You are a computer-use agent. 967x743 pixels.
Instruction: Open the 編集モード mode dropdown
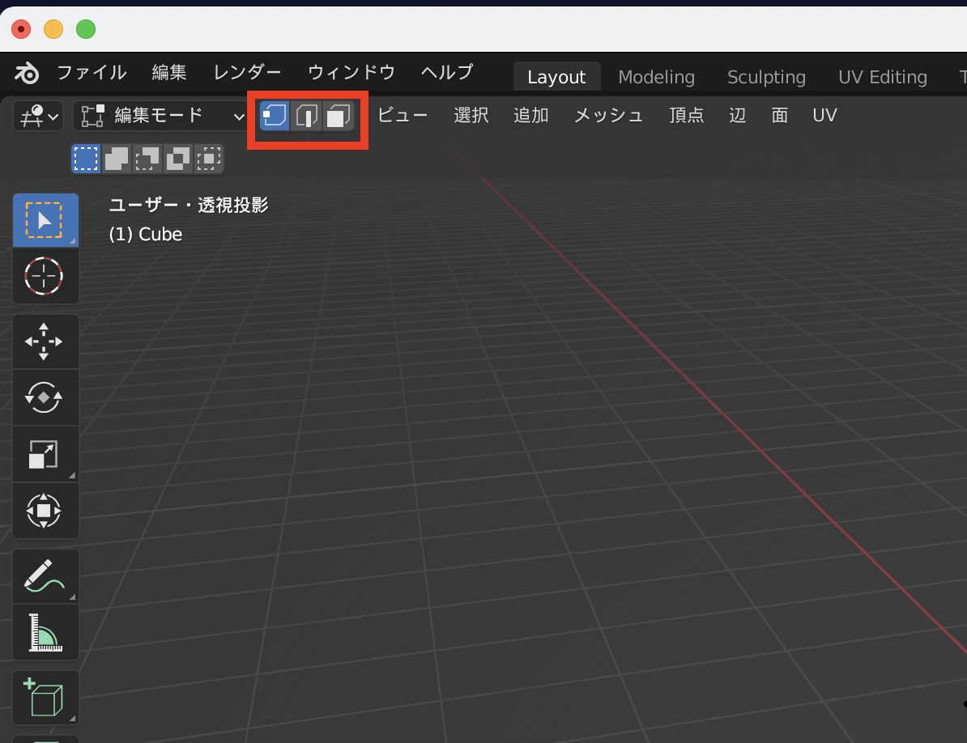click(x=160, y=117)
